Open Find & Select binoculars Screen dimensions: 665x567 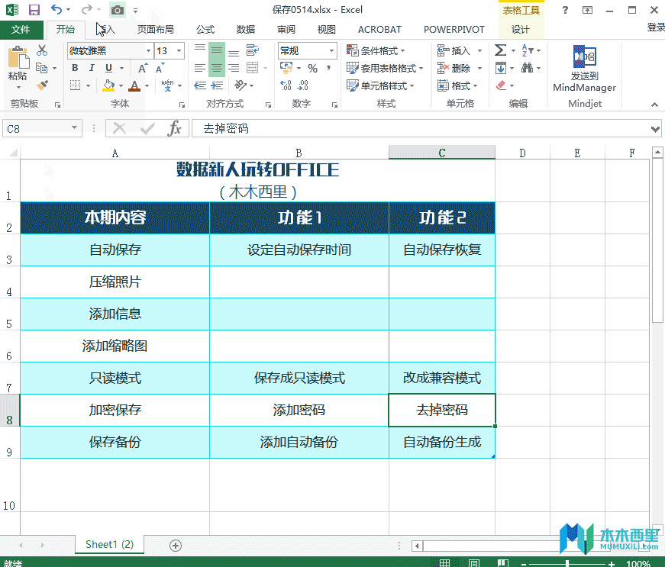coord(527,68)
